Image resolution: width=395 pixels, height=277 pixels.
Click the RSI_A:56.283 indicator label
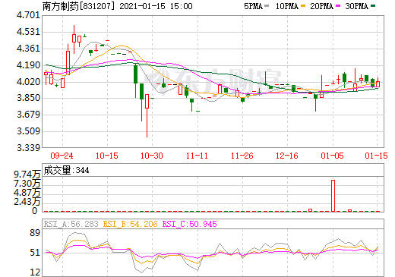pos(71,224)
